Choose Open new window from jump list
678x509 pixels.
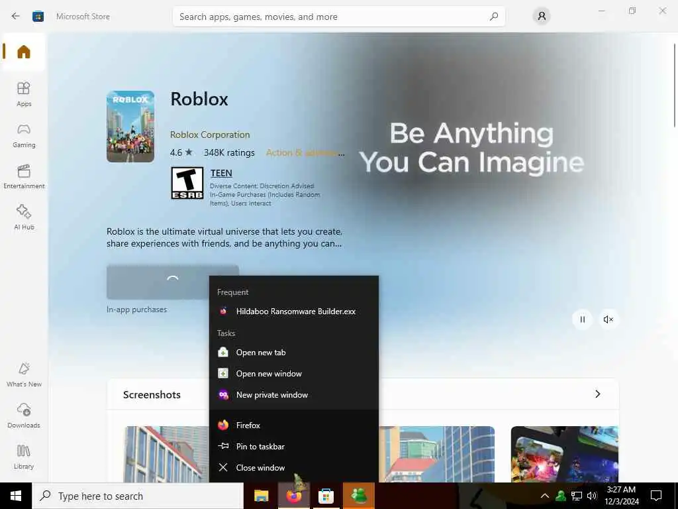click(x=293, y=374)
